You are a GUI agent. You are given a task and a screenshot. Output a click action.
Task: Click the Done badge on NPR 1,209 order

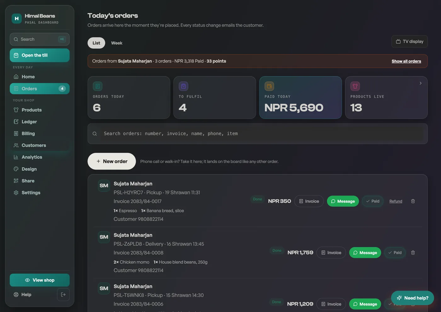tap(277, 302)
